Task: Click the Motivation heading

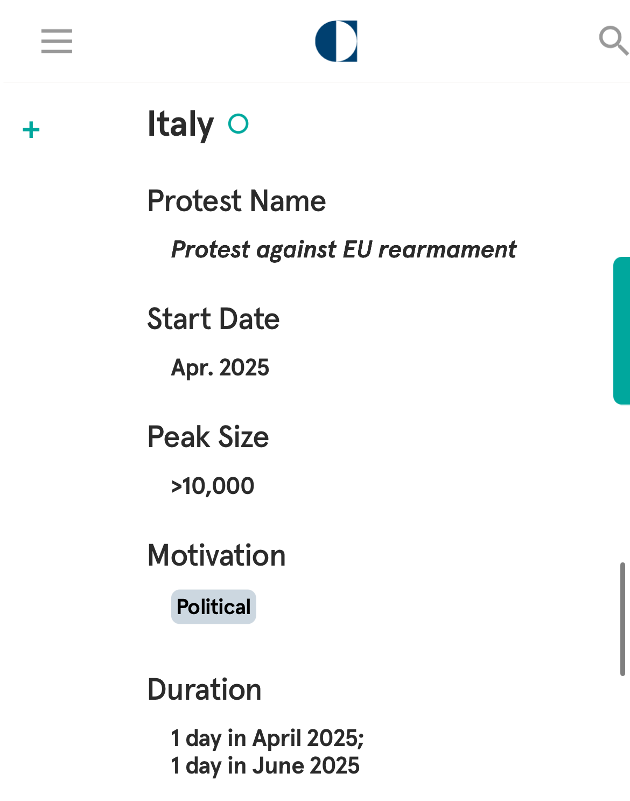Action: point(217,555)
